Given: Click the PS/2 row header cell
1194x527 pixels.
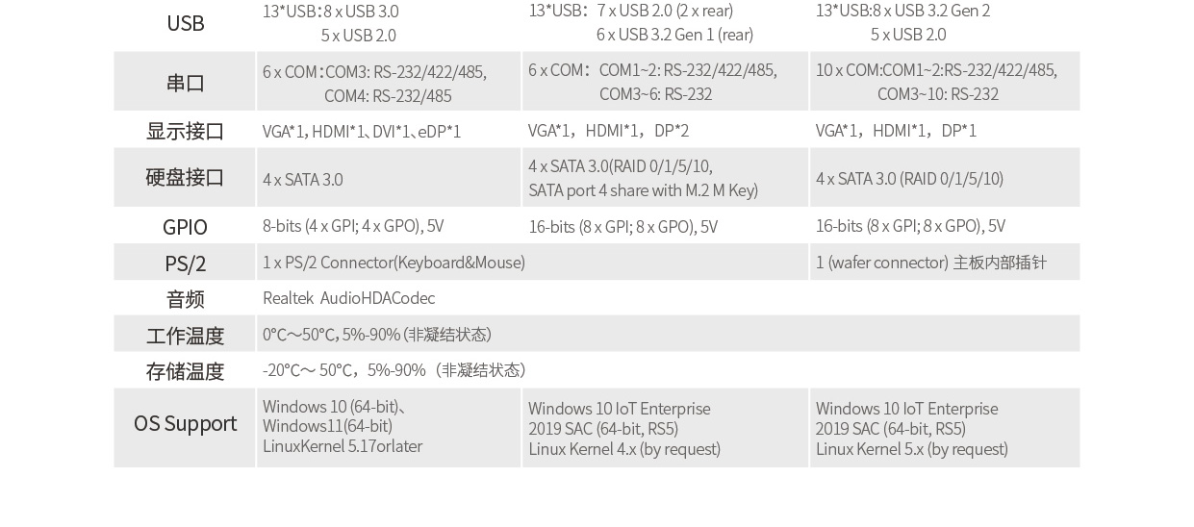Looking at the screenshot, I should point(185,263).
